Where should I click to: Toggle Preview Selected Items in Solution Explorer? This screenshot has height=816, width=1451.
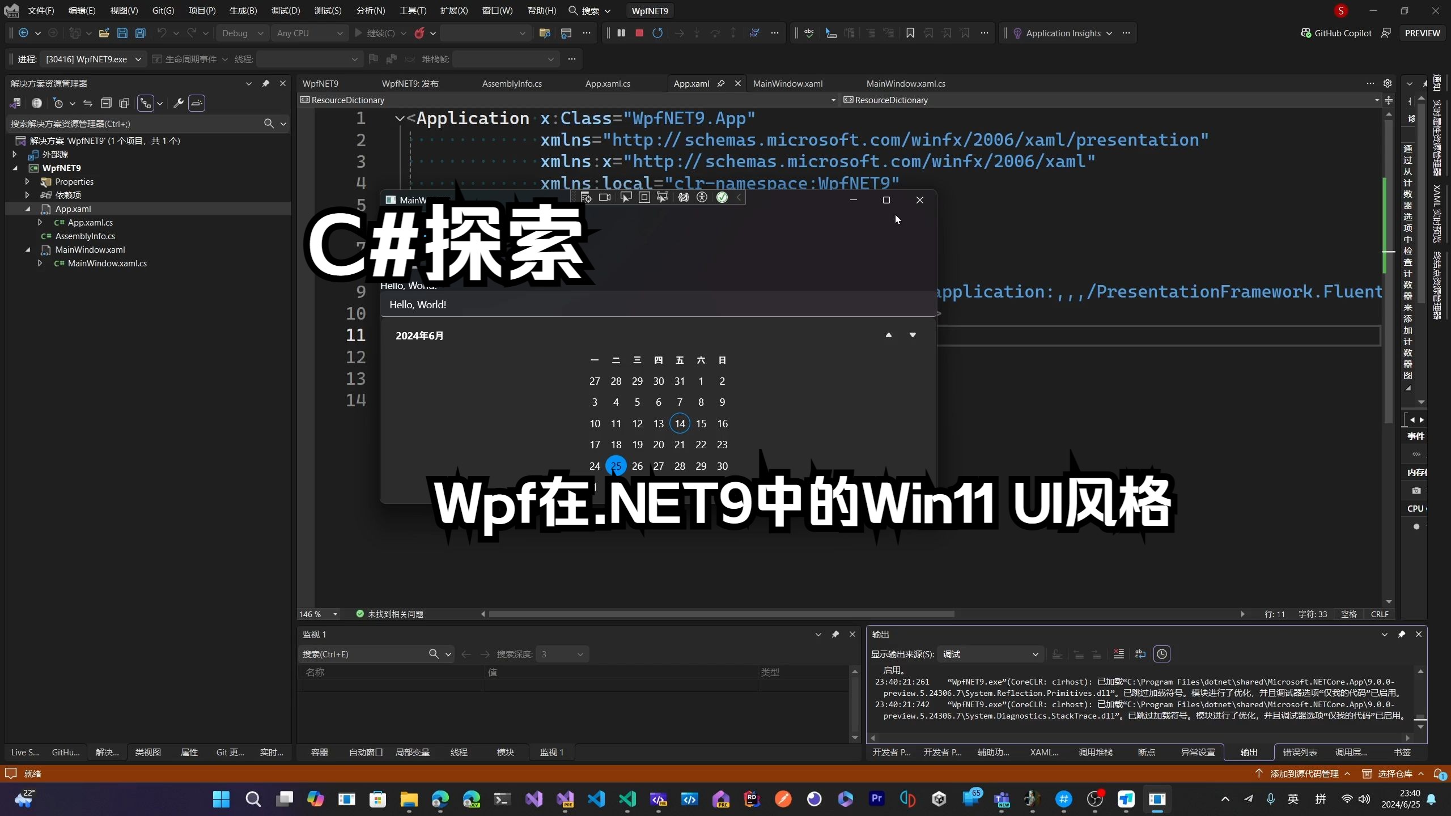[x=197, y=103]
